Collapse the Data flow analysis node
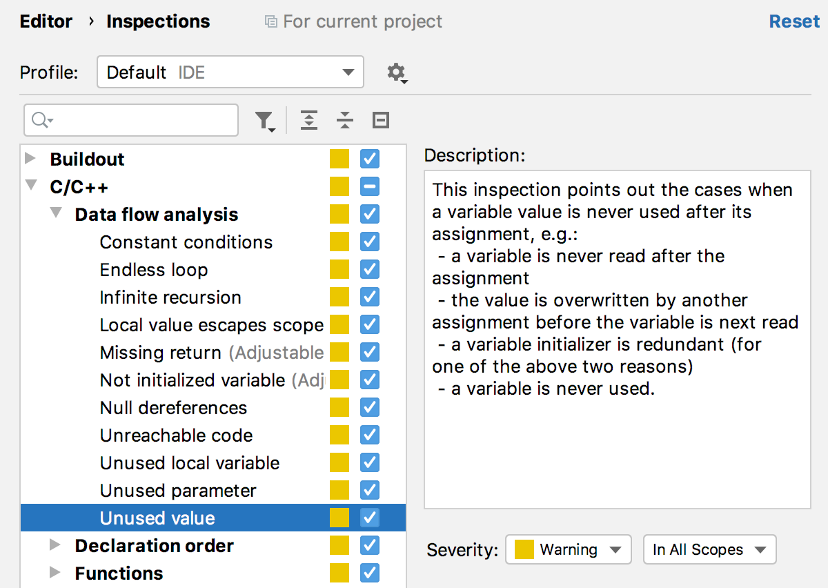Viewport: 828px width, 588px height. coord(55,213)
